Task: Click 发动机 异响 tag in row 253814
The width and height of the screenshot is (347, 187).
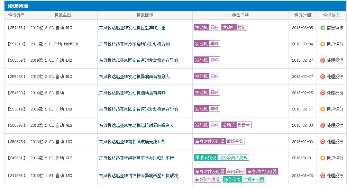Action: [207, 109]
